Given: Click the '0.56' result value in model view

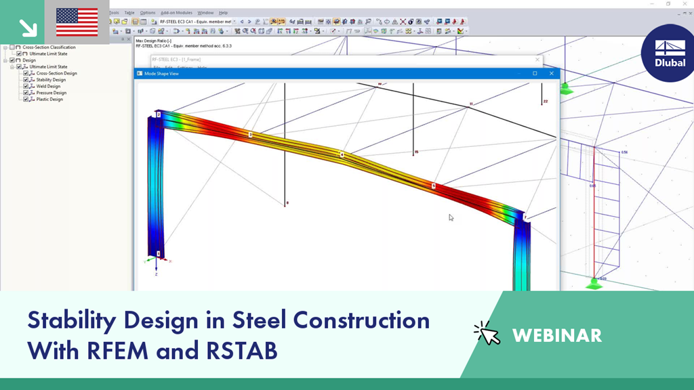Looking at the screenshot, I should [624, 152].
